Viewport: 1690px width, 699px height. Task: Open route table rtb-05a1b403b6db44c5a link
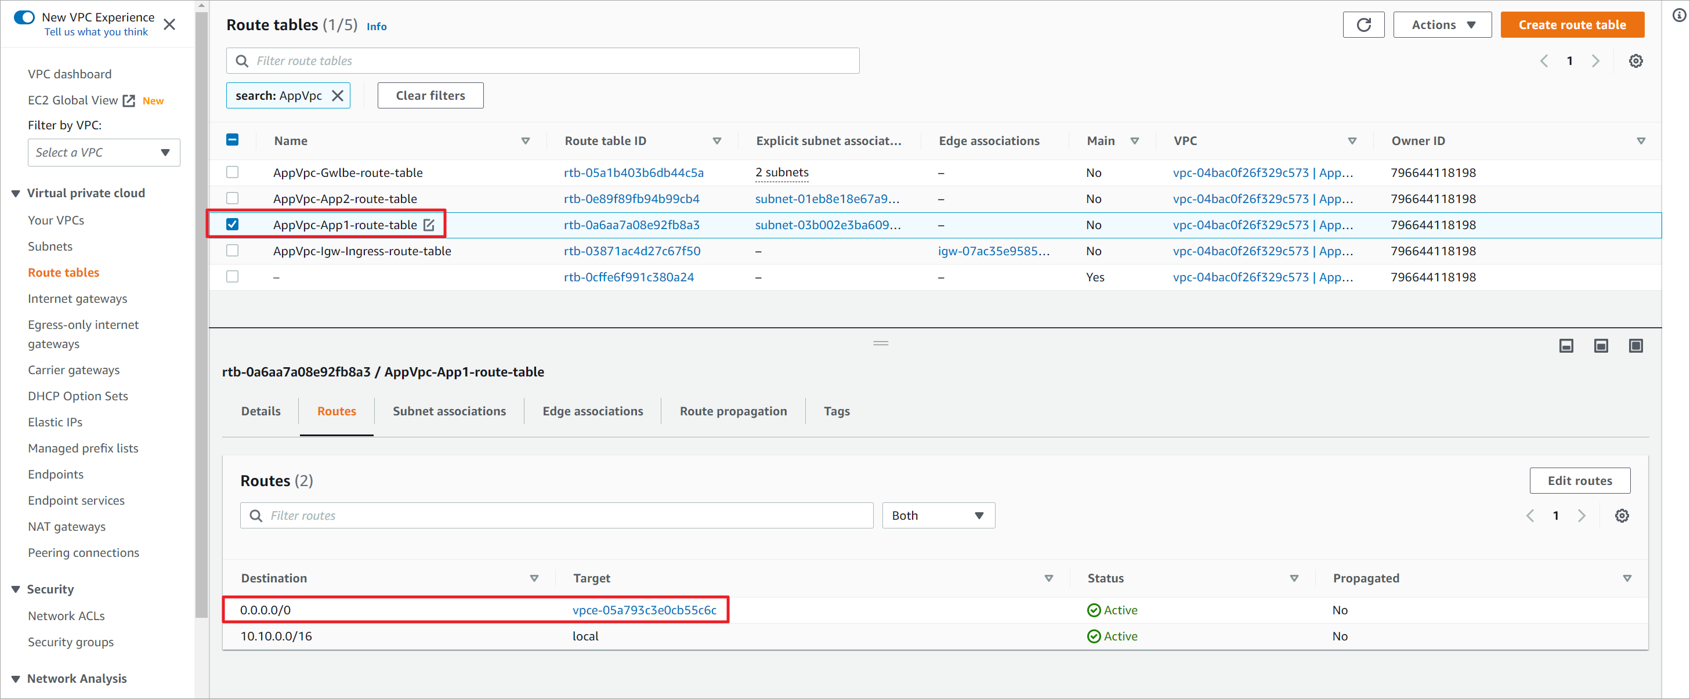point(633,173)
